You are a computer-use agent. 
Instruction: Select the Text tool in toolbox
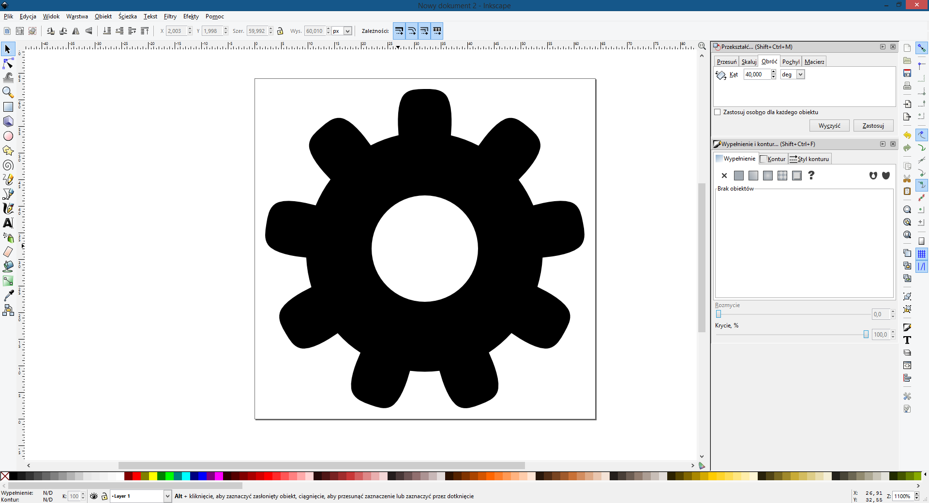[8, 223]
